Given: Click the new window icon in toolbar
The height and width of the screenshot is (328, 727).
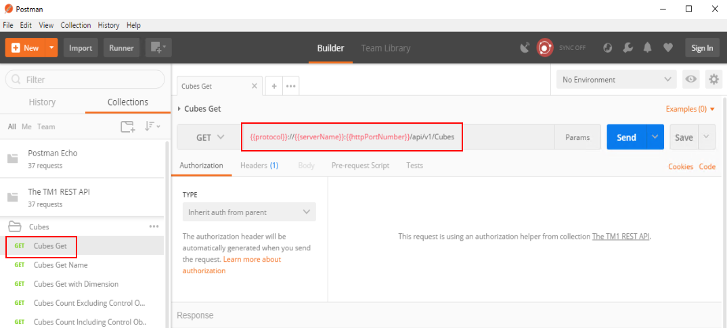Looking at the screenshot, I should (x=158, y=48).
